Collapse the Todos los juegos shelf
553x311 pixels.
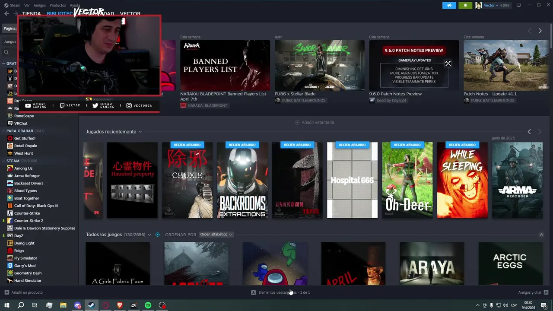(541, 235)
